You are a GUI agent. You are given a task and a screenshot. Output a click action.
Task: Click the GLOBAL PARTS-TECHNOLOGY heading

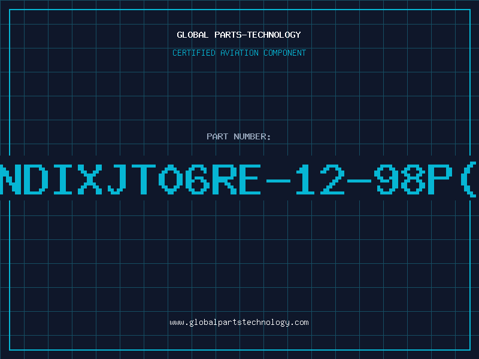239,35
